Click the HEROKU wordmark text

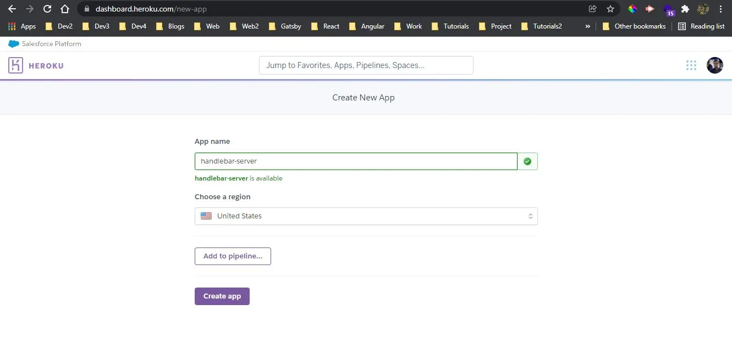(46, 66)
